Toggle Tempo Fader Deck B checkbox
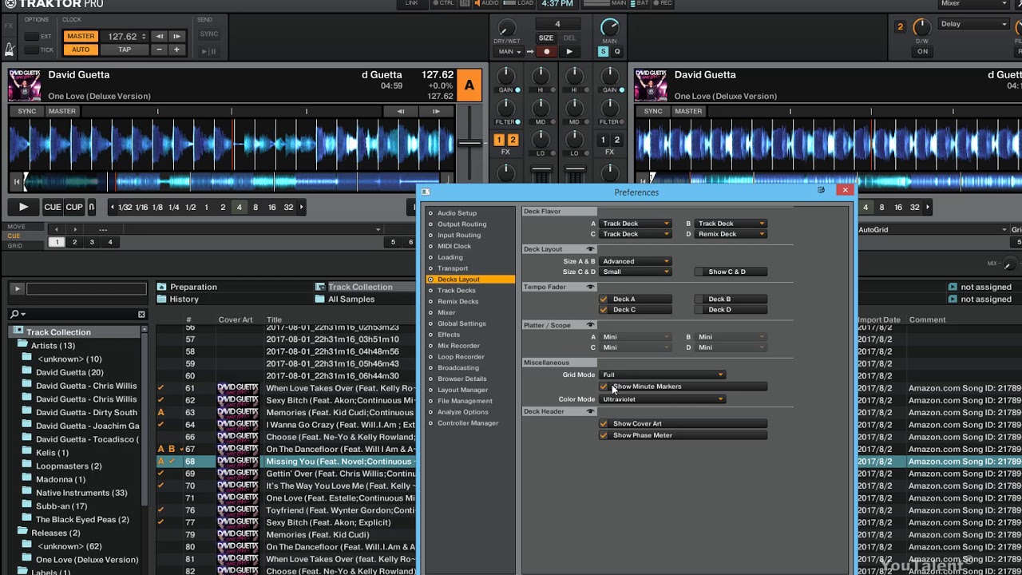1022x575 pixels. coord(699,299)
